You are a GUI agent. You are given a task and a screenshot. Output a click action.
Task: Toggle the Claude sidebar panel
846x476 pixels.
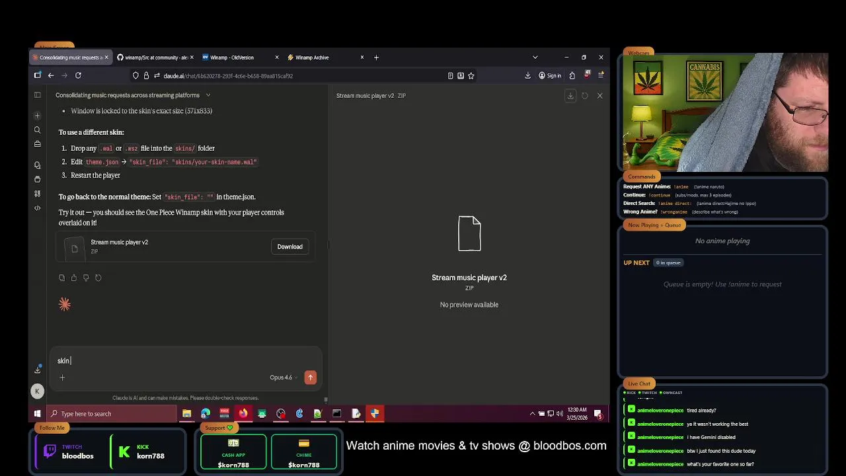pos(37,95)
